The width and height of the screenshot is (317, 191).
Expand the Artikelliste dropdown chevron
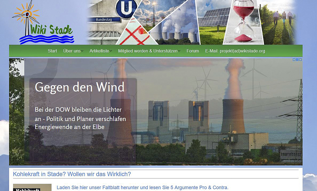point(111,51)
